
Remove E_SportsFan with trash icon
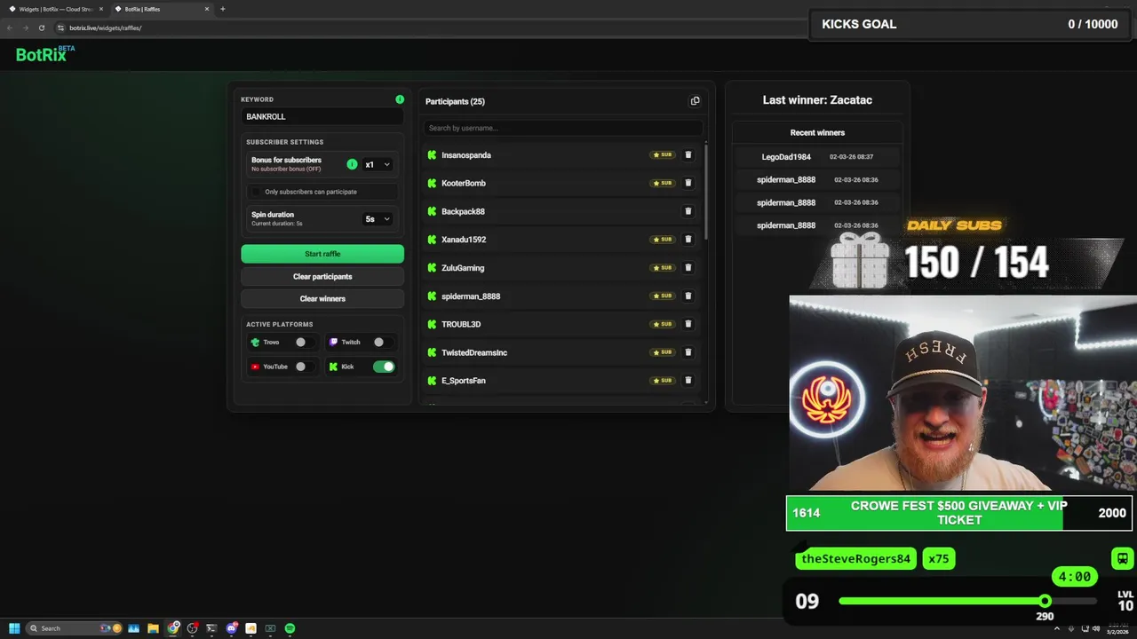pos(688,381)
